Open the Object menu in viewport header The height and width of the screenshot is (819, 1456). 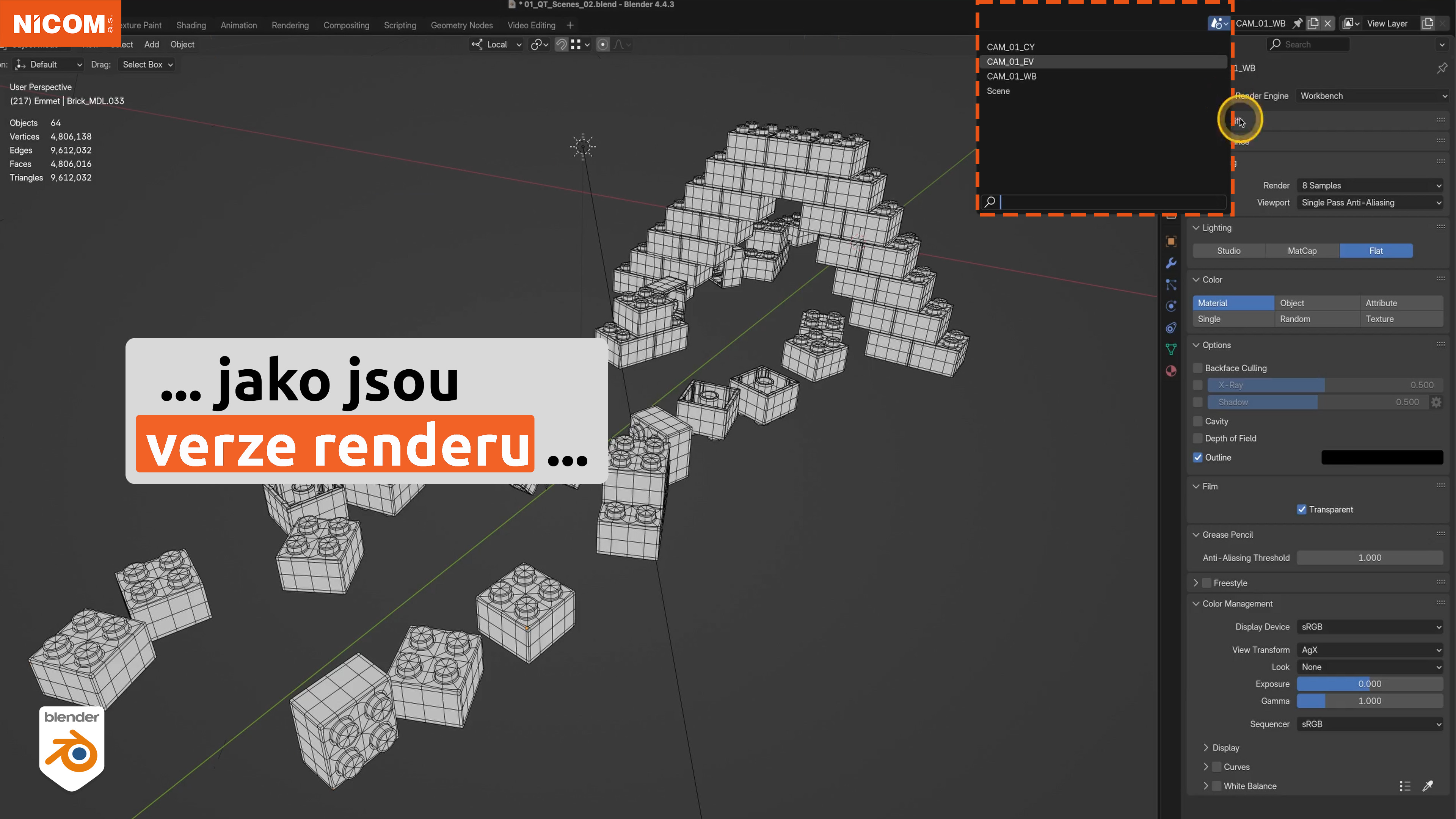(x=182, y=44)
